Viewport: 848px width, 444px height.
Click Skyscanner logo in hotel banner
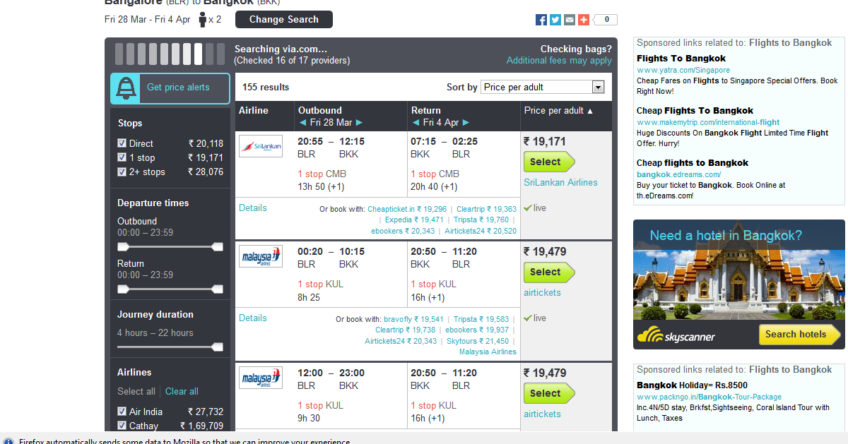[676, 337]
